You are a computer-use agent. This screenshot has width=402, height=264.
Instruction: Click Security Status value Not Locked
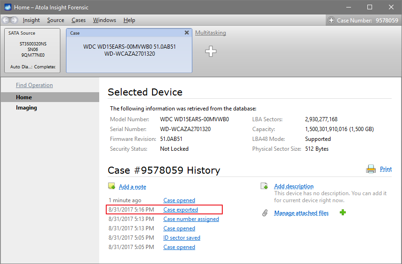click(x=174, y=149)
